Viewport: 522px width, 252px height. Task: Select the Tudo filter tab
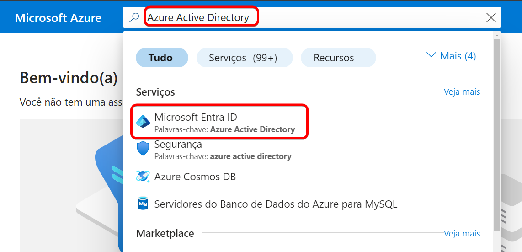point(161,58)
